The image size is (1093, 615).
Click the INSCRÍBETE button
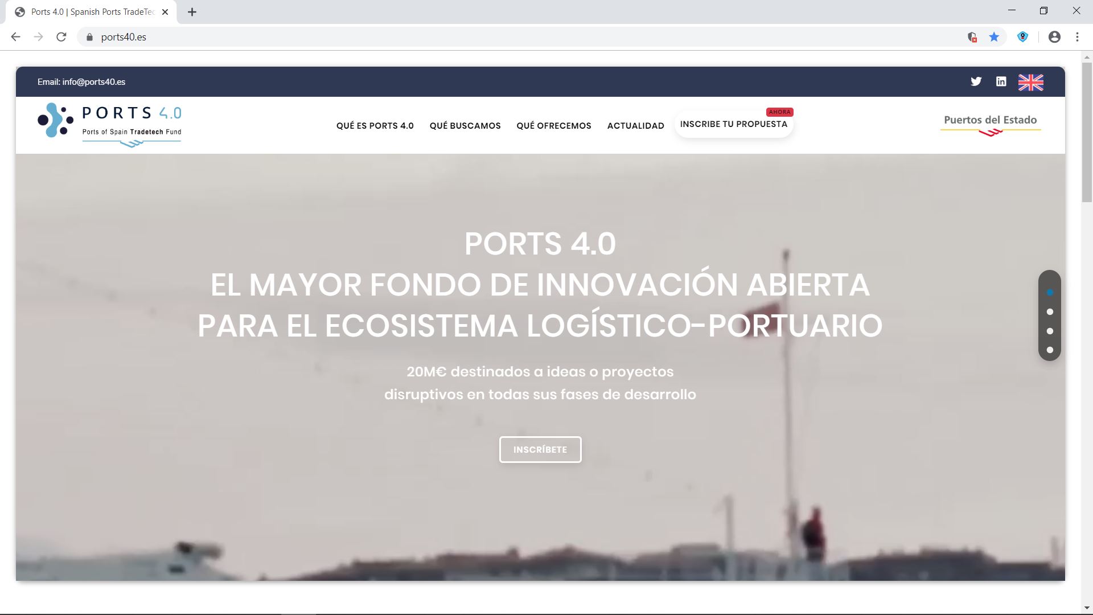540,450
